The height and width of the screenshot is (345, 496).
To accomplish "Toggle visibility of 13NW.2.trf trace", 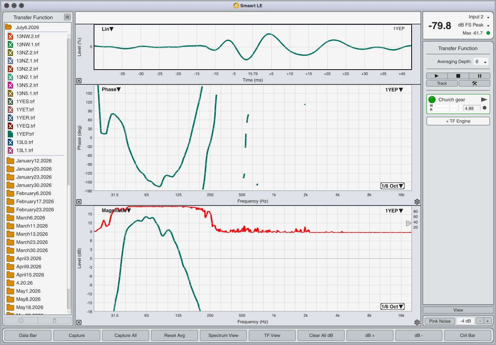I will tap(10, 36).
